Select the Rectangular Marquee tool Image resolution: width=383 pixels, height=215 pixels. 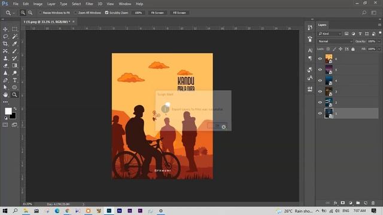pyautogui.click(x=14, y=29)
